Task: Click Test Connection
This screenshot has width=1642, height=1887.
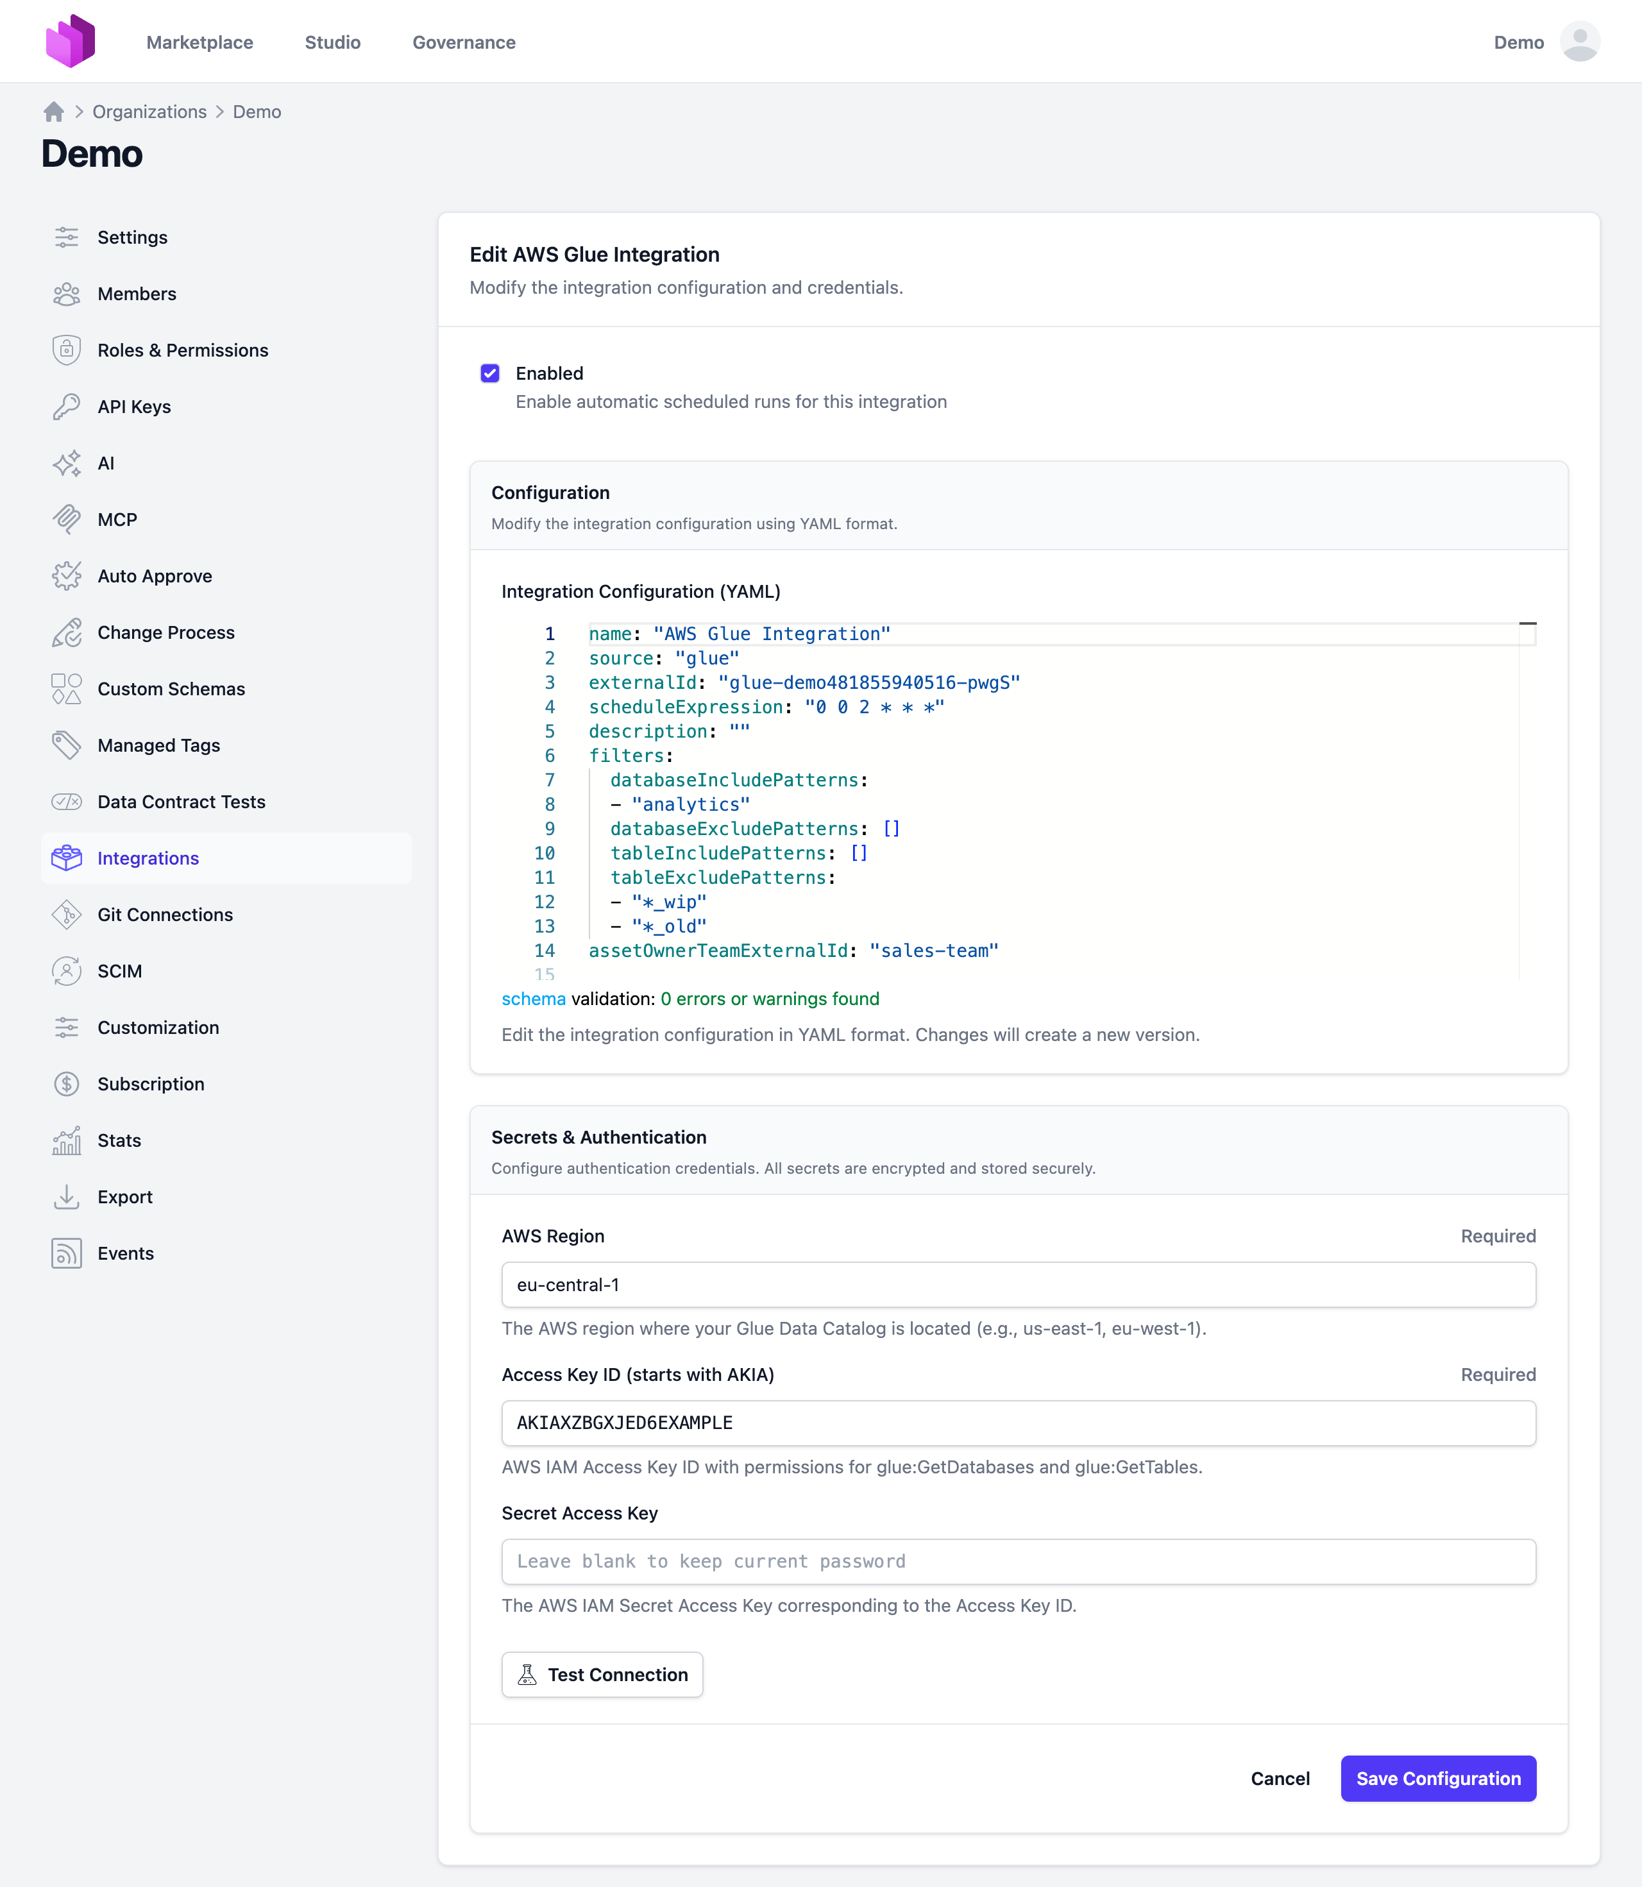Action: 602,1673
